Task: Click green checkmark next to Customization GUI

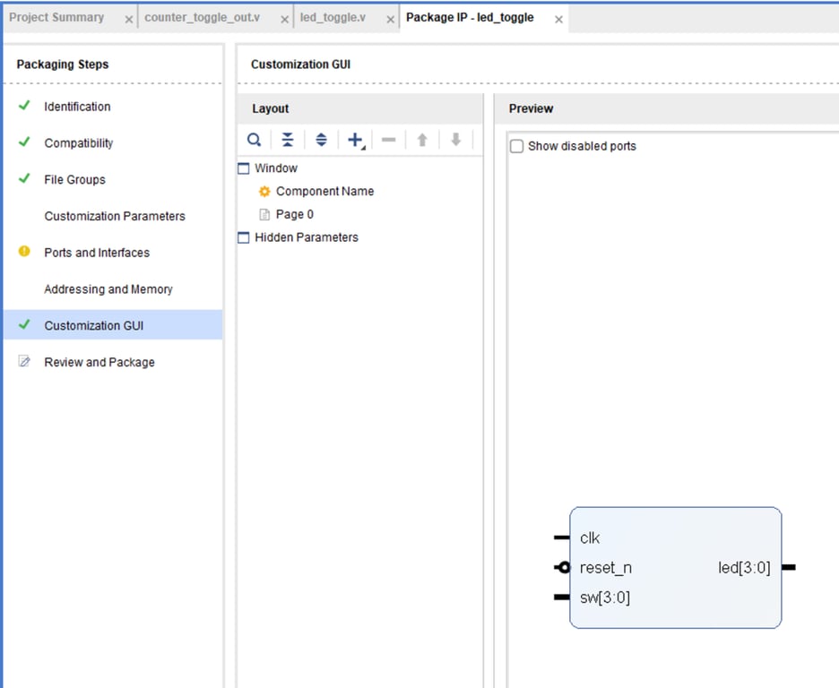Action: pos(24,324)
